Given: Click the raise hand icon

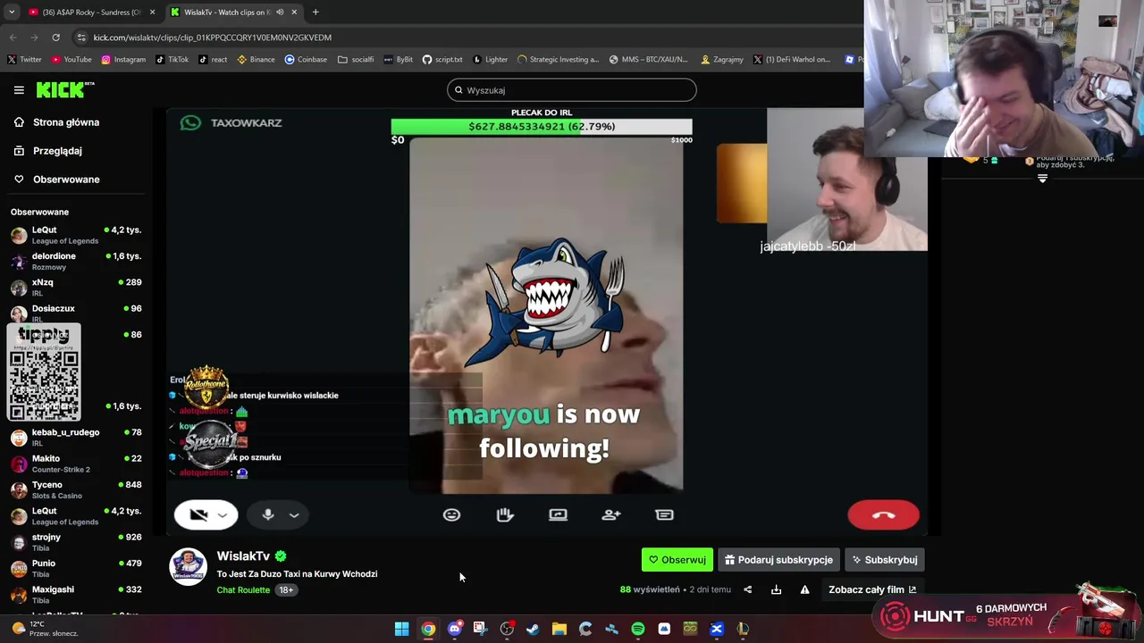Looking at the screenshot, I should [x=505, y=514].
